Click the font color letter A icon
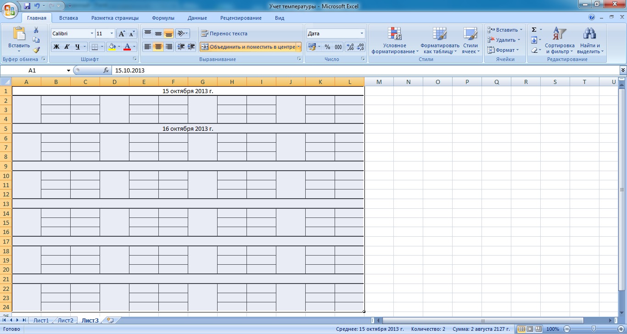The height and width of the screenshot is (334, 627). tap(127, 46)
